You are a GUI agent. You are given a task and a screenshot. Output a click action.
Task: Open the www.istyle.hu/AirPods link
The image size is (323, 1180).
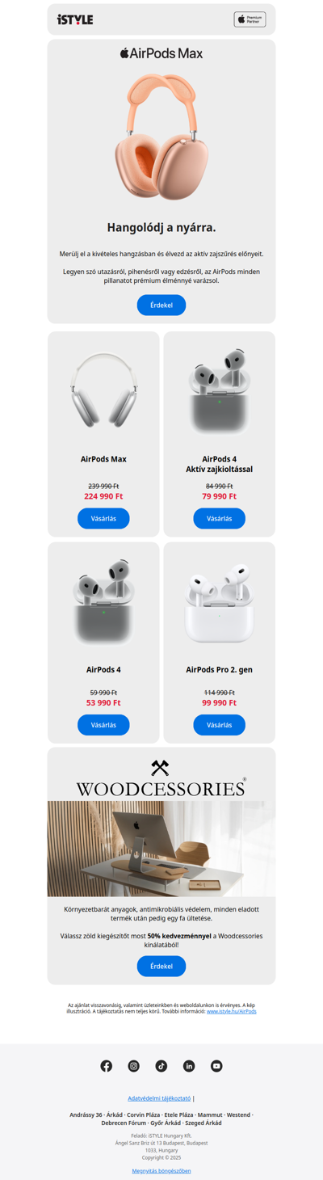(232, 1011)
